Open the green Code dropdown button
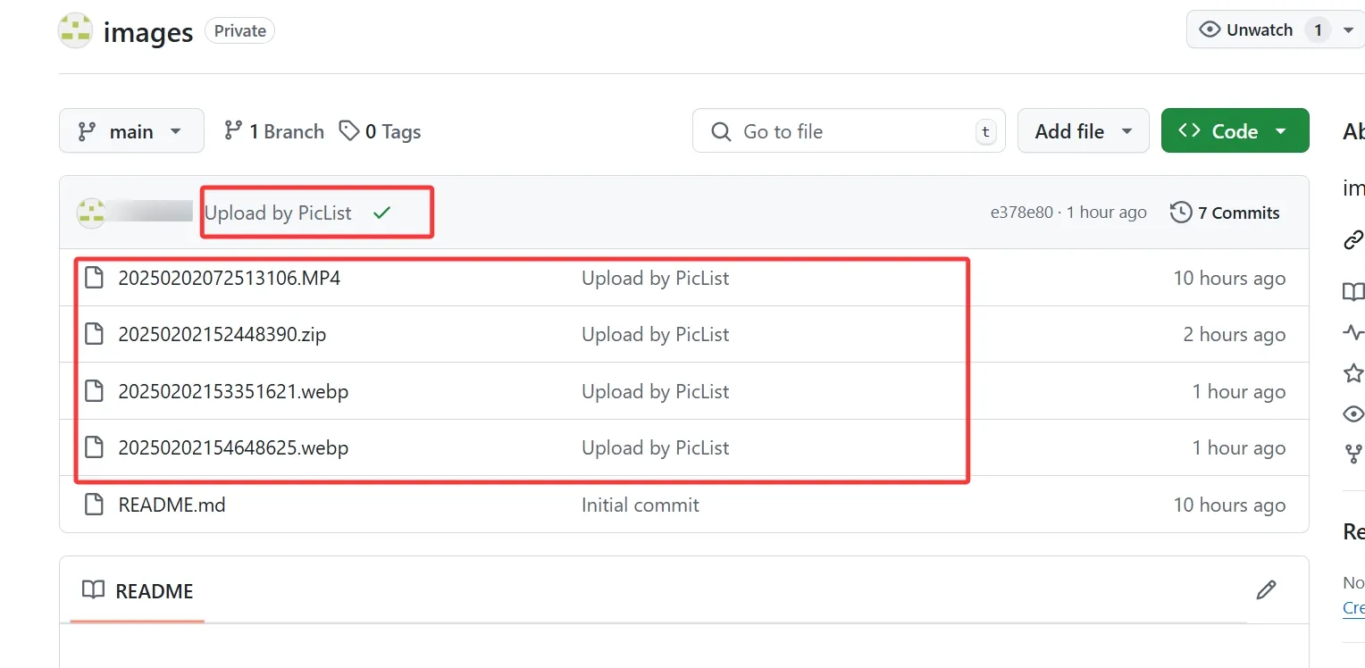This screenshot has height=668, width=1365. point(1235,131)
